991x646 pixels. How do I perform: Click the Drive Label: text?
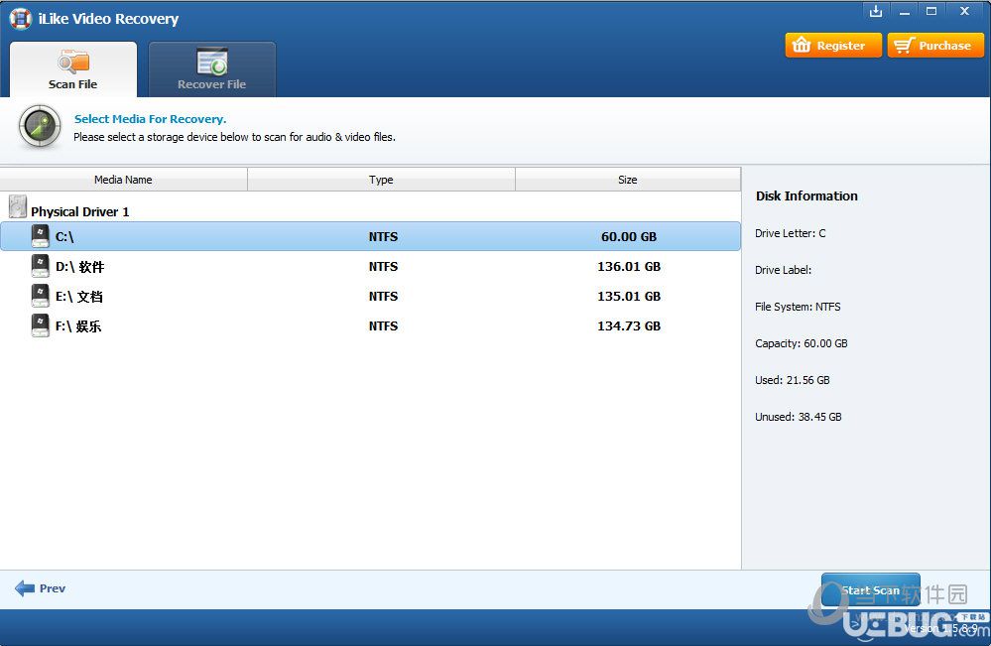(x=783, y=270)
